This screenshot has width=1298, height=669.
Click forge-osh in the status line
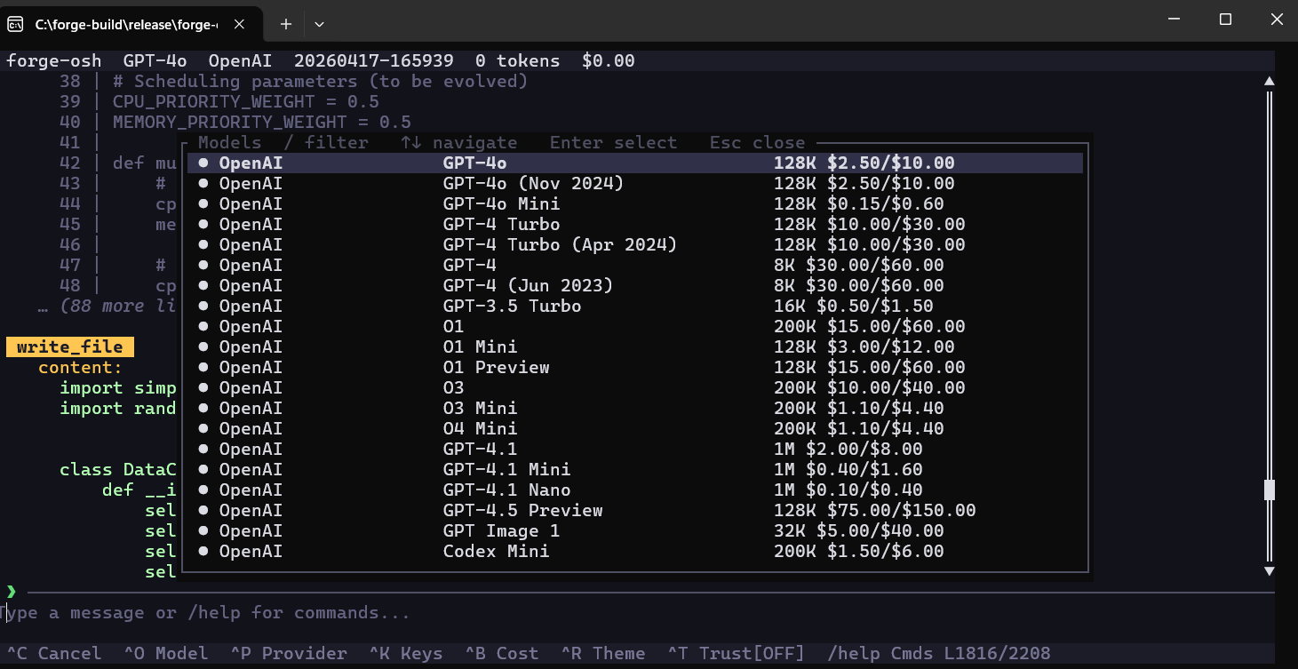coord(54,61)
